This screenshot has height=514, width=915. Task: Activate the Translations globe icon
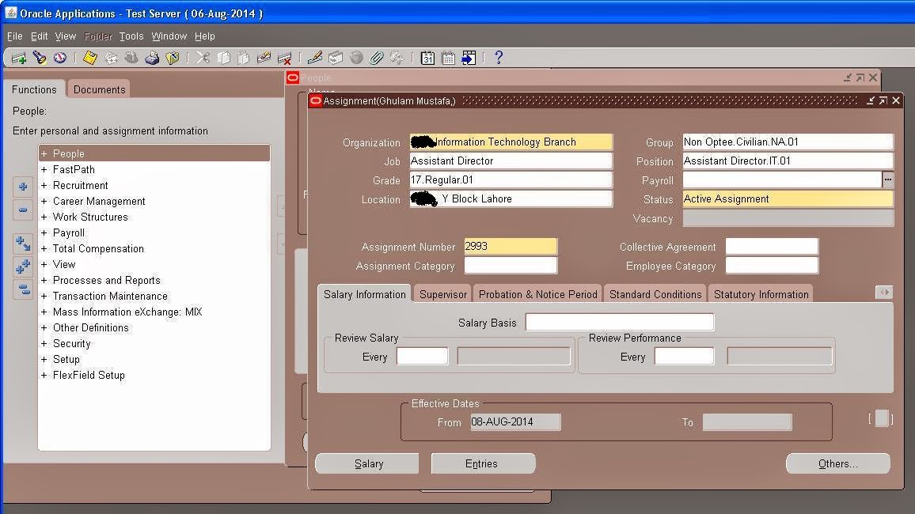click(x=356, y=57)
